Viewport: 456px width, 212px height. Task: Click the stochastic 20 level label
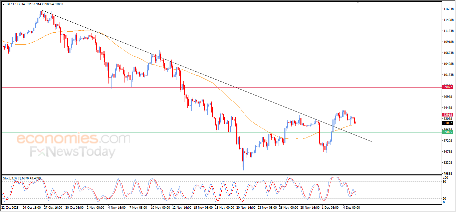445,198
